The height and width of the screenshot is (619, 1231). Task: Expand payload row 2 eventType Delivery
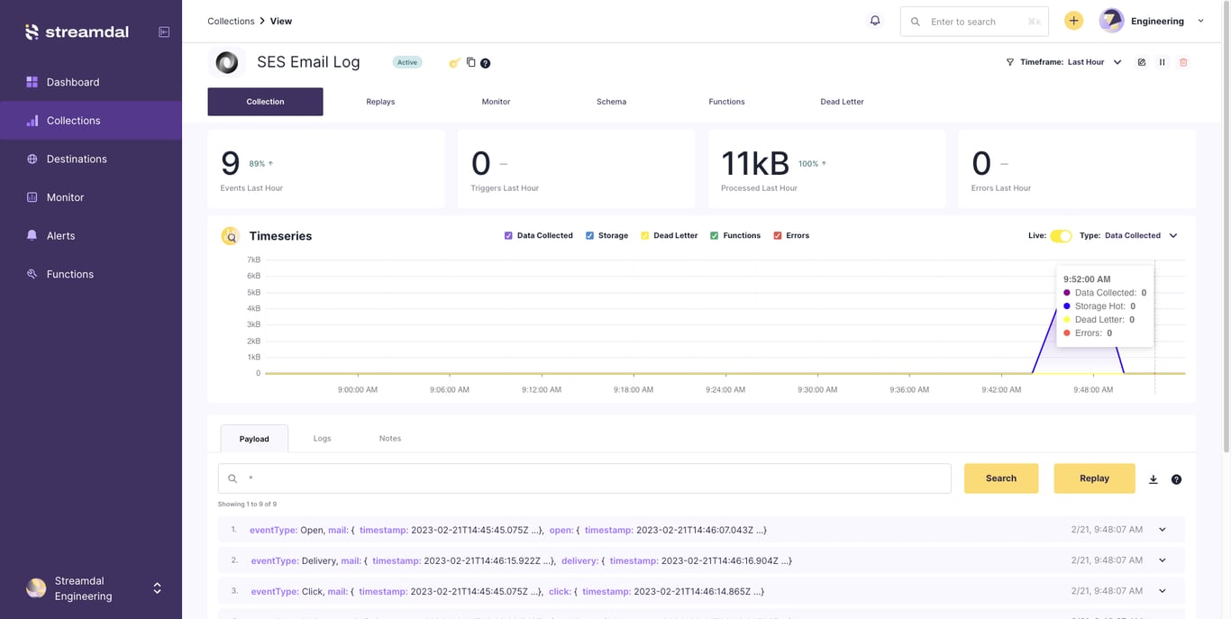click(1163, 560)
